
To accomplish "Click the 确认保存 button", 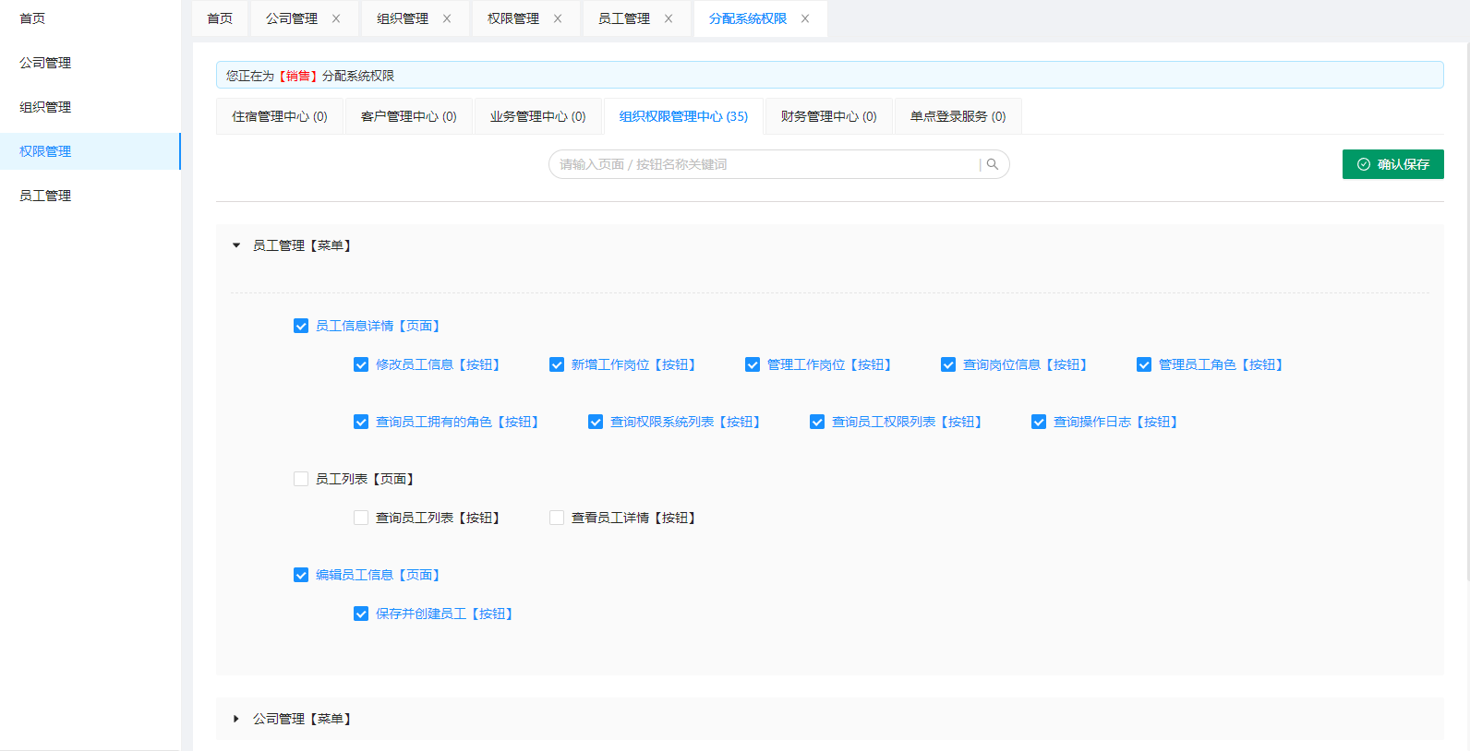I will click(x=1393, y=164).
